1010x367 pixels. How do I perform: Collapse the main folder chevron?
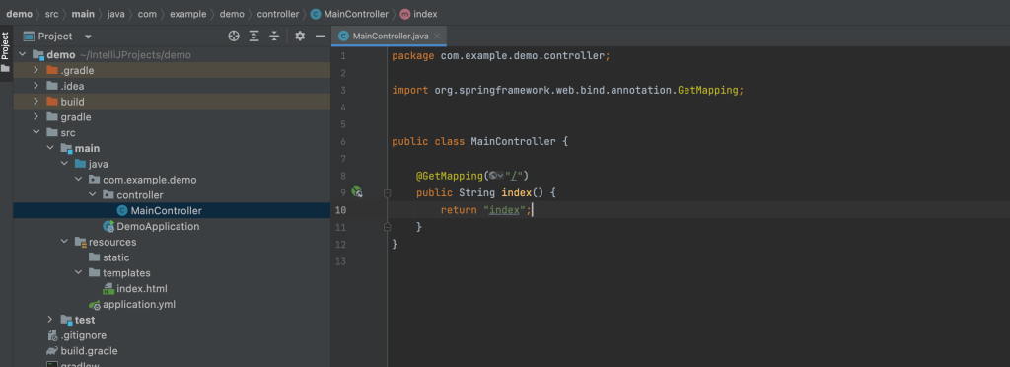point(50,148)
